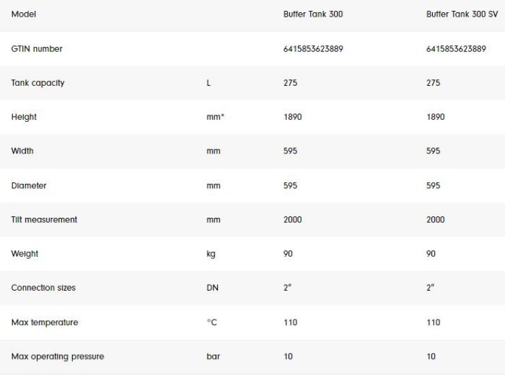Viewport: 505px width, 375px height.
Task: Select the DN unit for connection sizes
Action: tap(212, 288)
